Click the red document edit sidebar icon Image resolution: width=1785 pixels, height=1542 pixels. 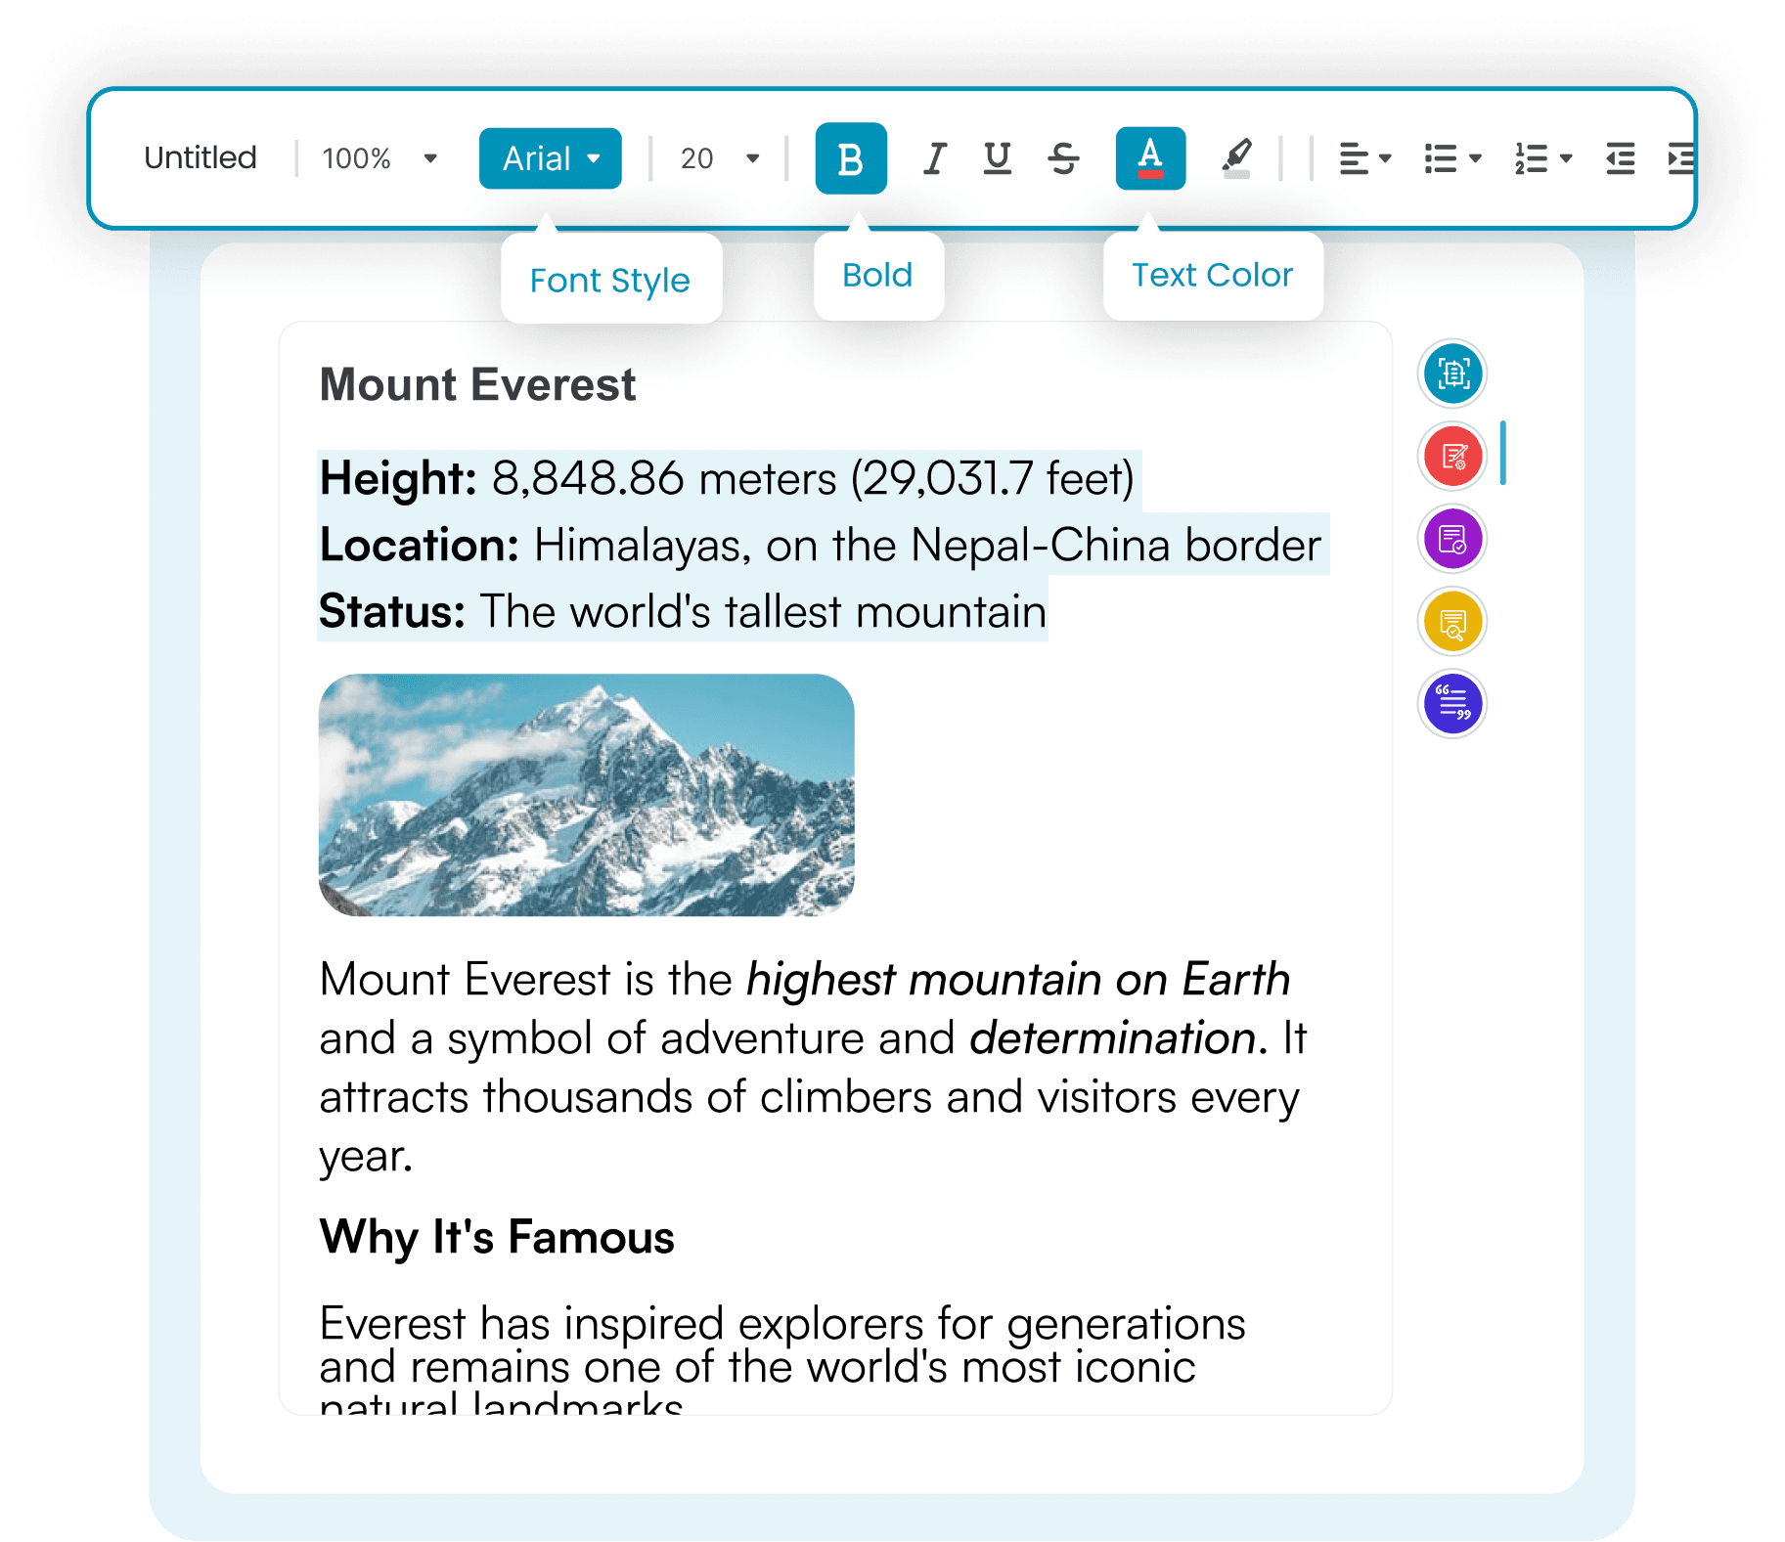pos(1452,456)
